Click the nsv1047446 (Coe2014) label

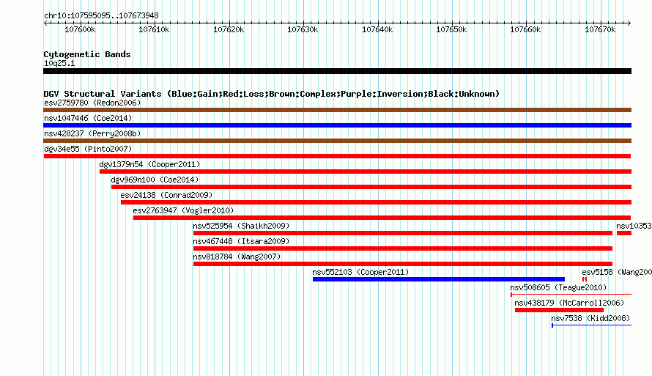[x=88, y=118]
